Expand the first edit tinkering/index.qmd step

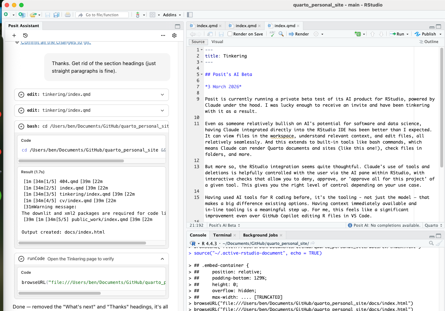tap(162, 94)
